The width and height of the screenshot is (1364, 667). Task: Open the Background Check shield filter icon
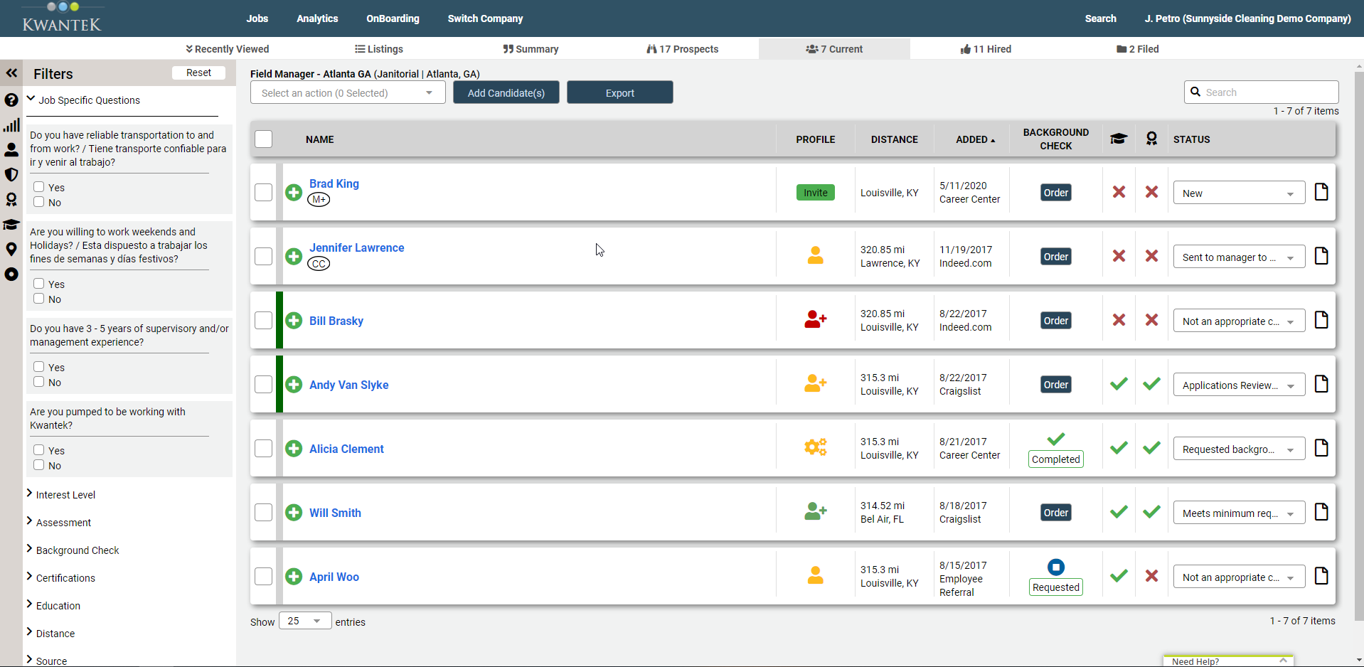coord(11,175)
